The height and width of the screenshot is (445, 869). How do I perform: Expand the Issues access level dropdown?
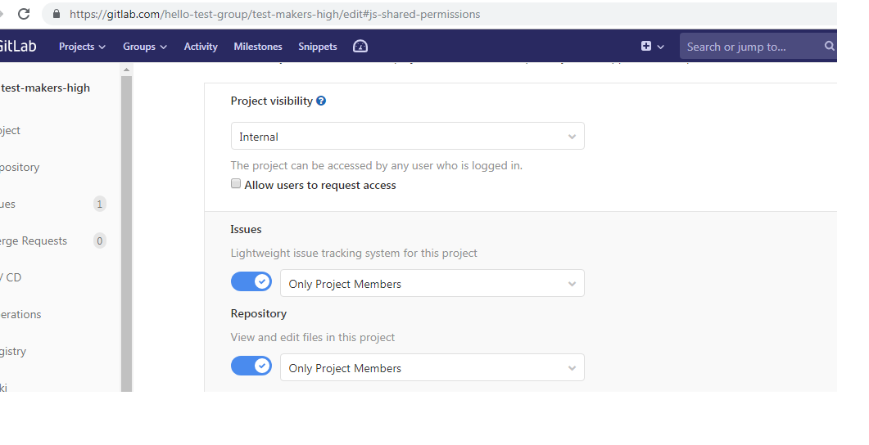[432, 284]
